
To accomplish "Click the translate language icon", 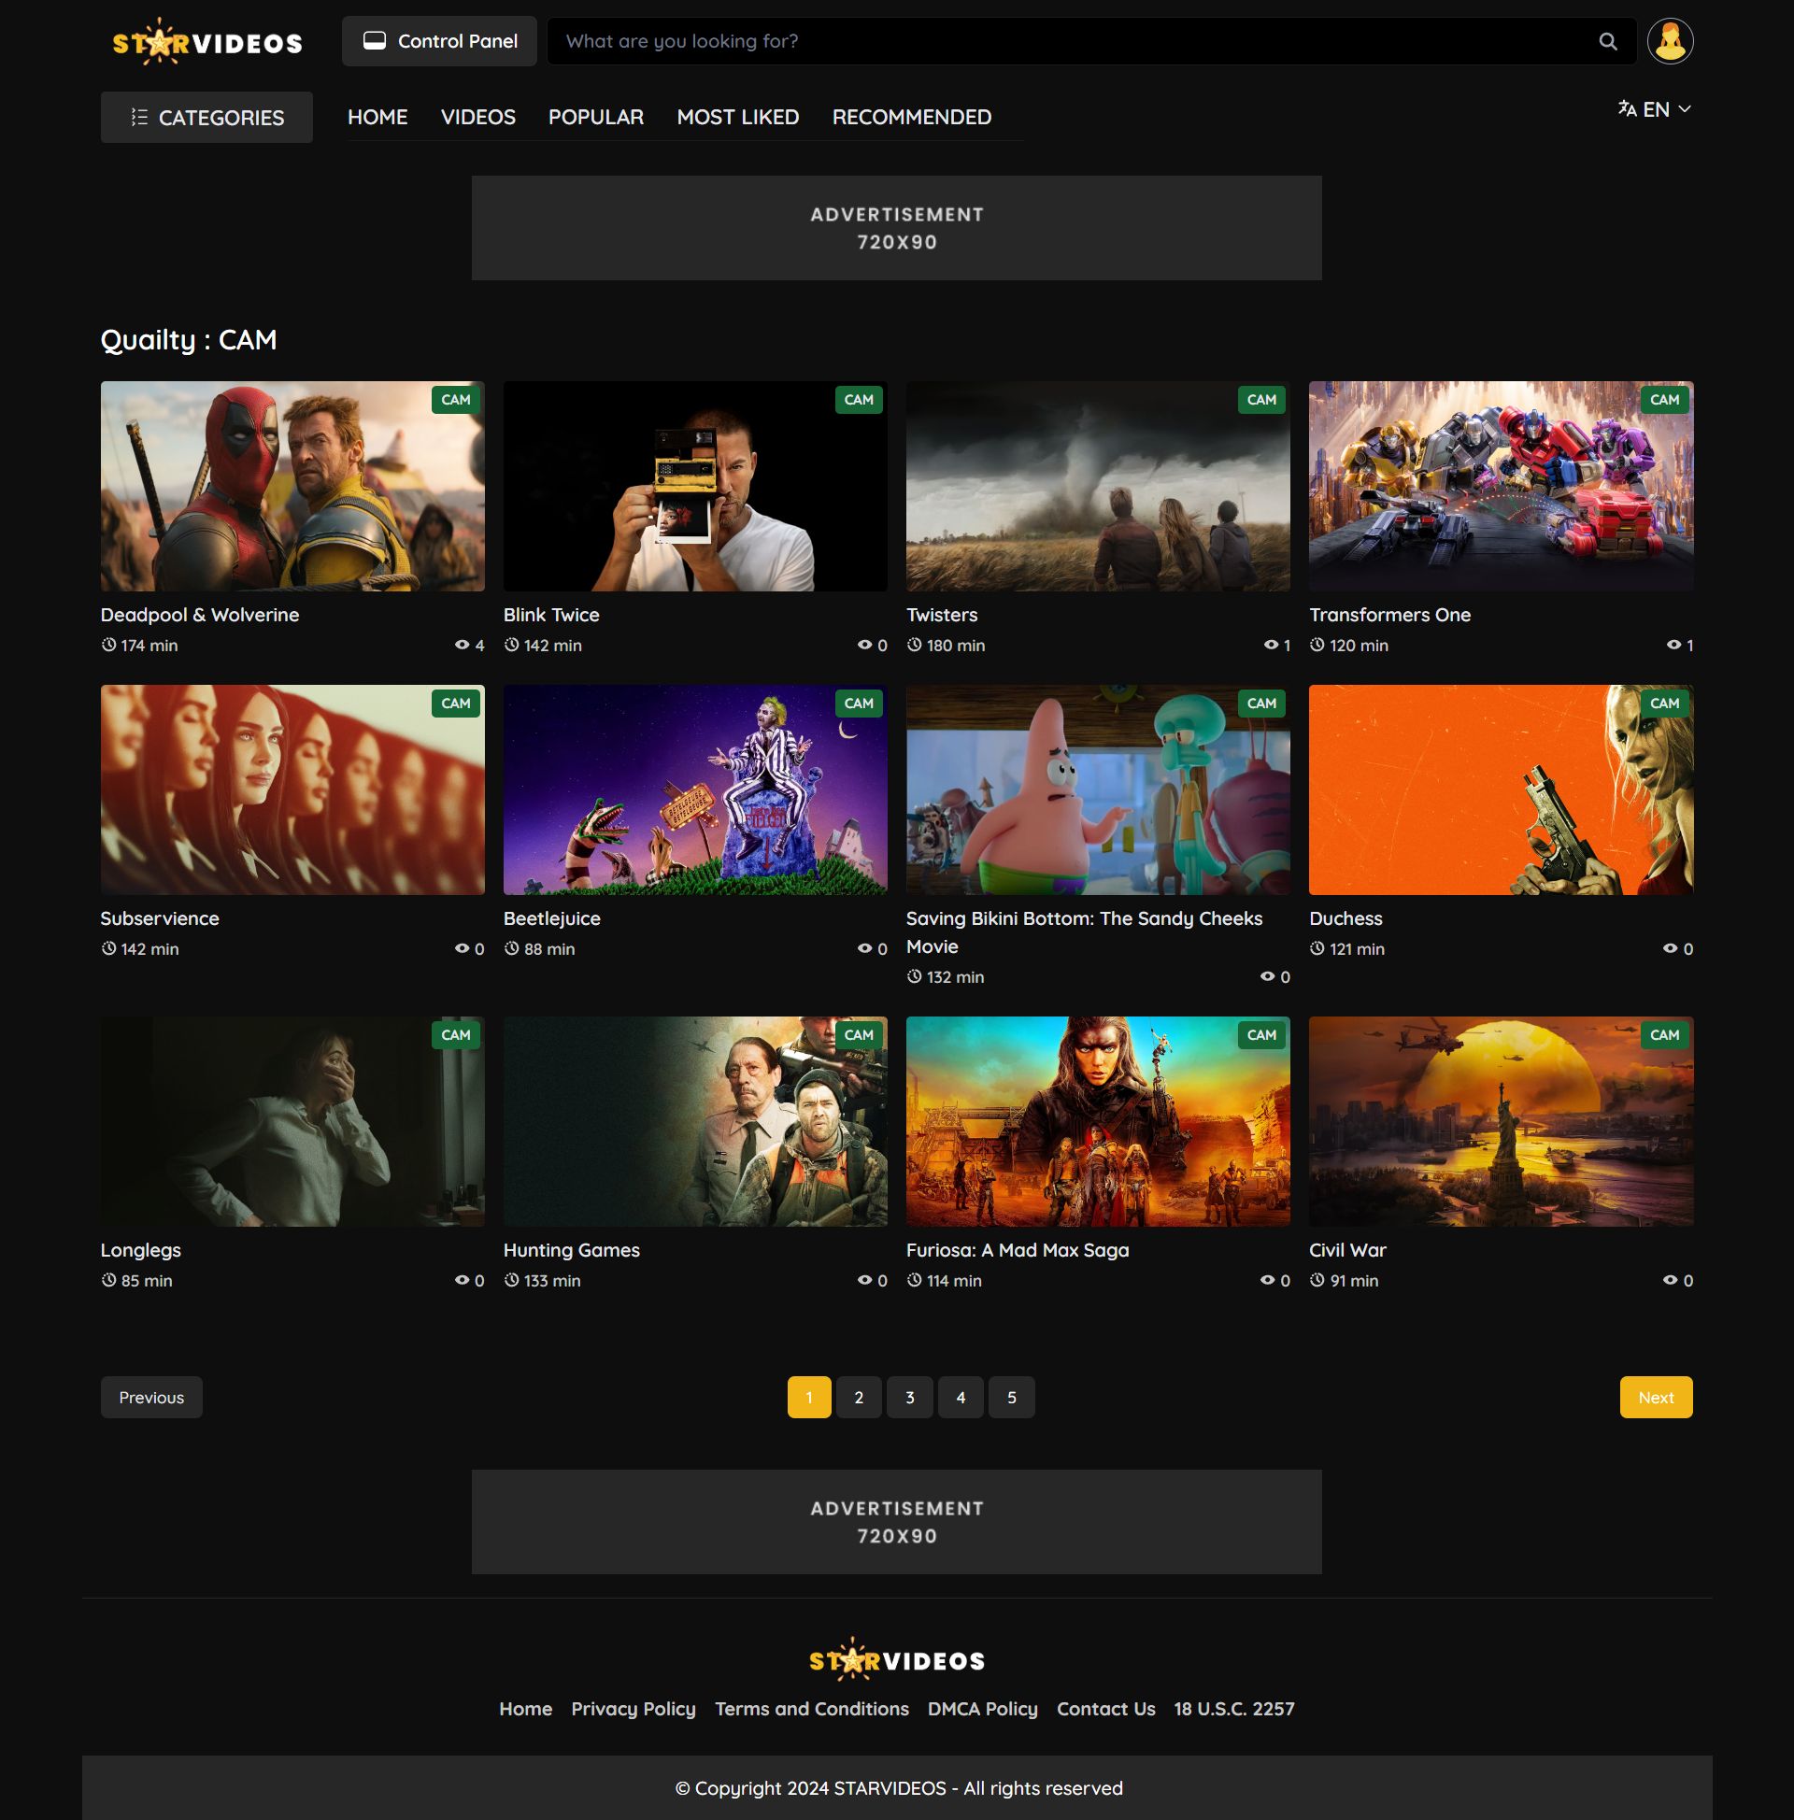I will 1627,109.
